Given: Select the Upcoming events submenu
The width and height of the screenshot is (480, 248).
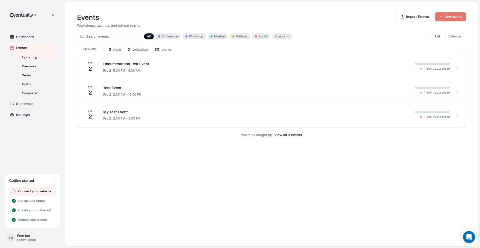Looking at the screenshot, I should coord(38,57).
